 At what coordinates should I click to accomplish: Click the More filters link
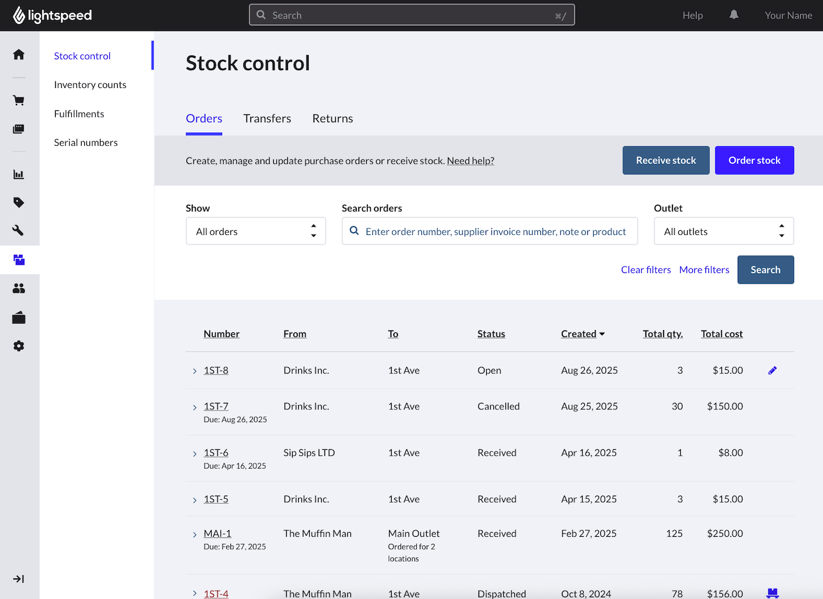[x=704, y=270]
